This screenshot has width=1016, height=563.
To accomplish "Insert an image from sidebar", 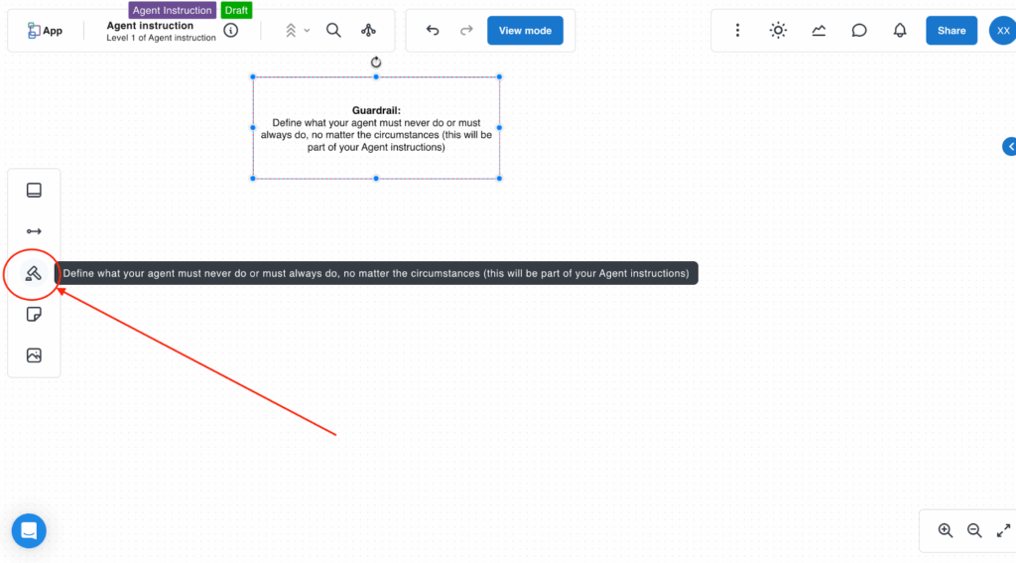I will coord(34,355).
